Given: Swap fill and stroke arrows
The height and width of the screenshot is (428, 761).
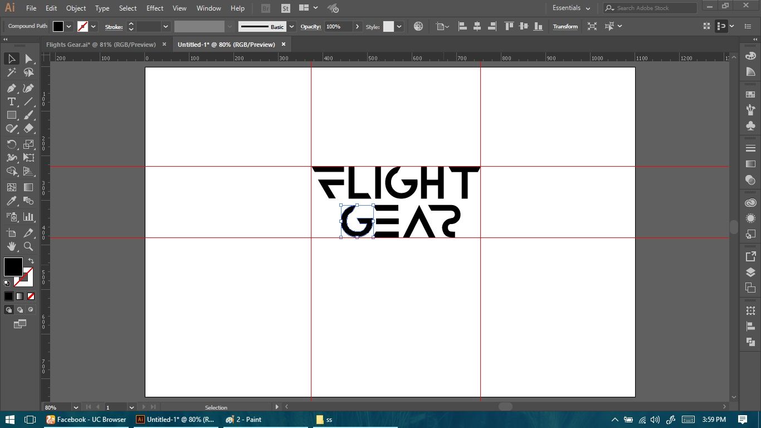Looking at the screenshot, I should pyautogui.click(x=31, y=261).
